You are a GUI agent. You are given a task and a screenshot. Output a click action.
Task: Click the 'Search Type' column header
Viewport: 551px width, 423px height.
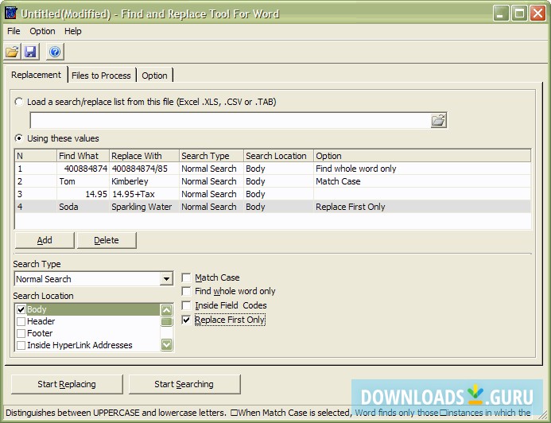tap(211, 156)
